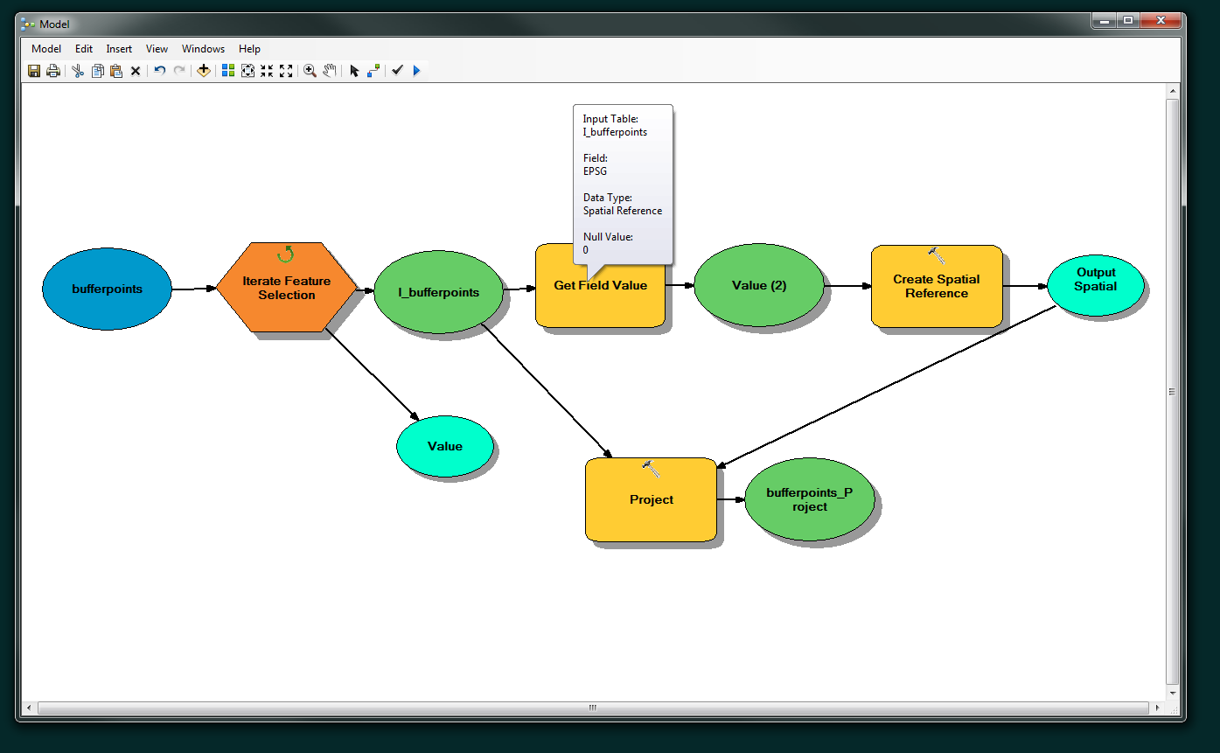
Task: Click the Fixed Zoom Out icon
Action: click(286, 71)
